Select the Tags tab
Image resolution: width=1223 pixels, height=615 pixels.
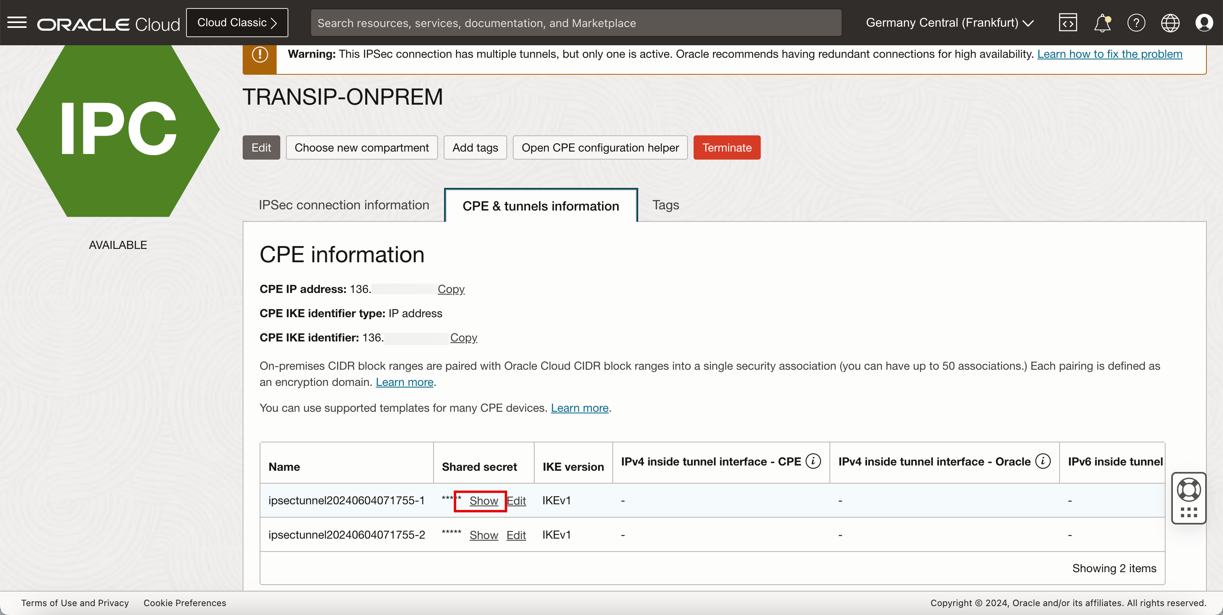(667, 205)
